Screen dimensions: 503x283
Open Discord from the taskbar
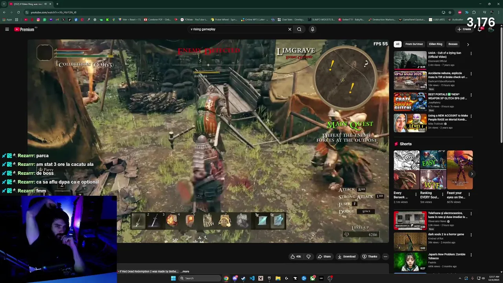coord(235,278)
